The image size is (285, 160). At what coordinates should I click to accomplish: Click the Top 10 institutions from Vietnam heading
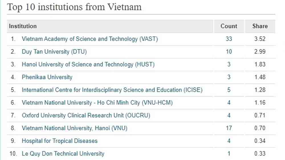tap(74, 7)
